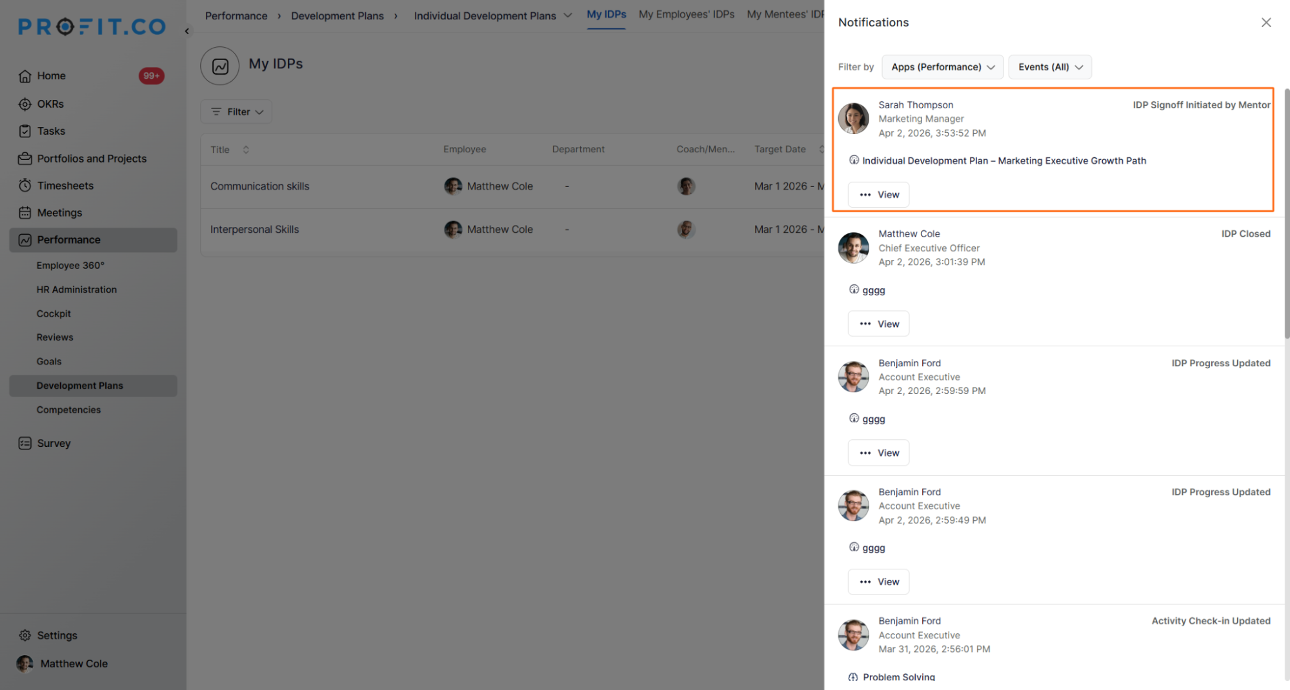Image resolution: width=1290 pixels, height=690 pixels.
Task: Click the Department column header
Action: tap(578, 150)
